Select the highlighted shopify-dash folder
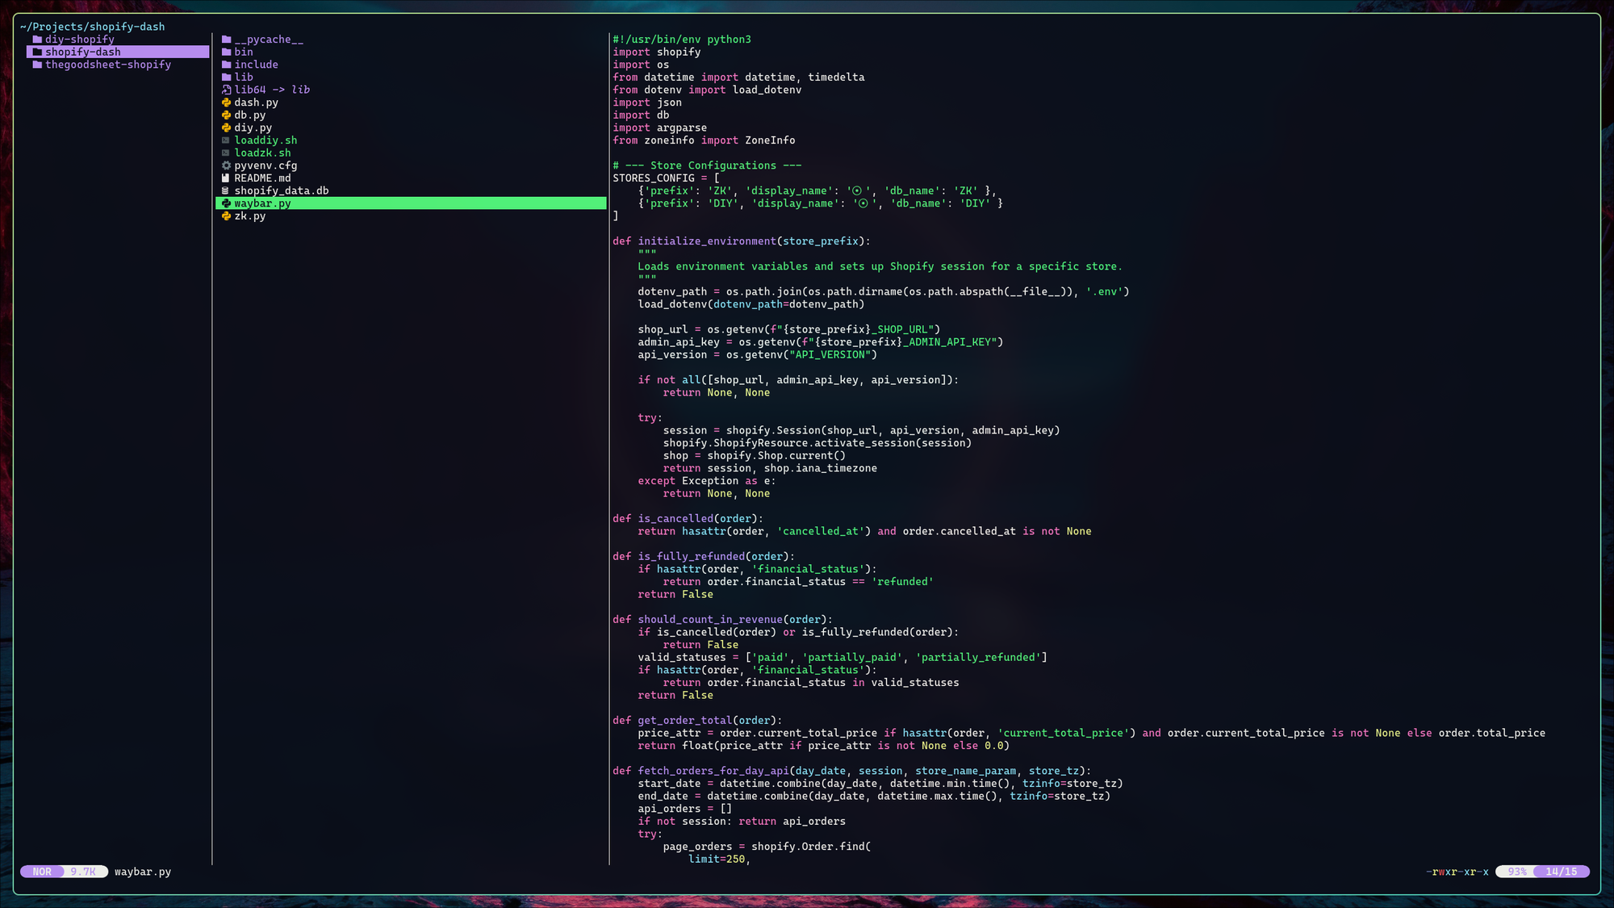The height and width of the screenshot is (908, 1614). [82, 52]
